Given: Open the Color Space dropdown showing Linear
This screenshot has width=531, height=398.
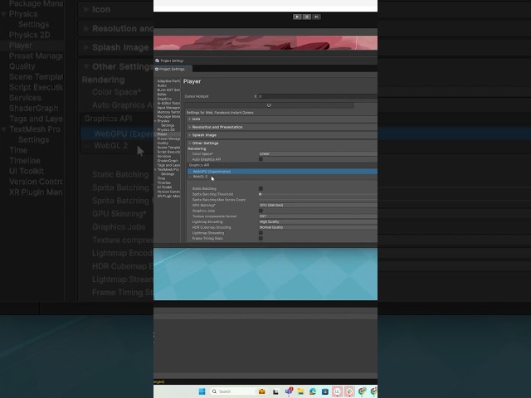Looking at the screenshot, I should coord(318,153).
